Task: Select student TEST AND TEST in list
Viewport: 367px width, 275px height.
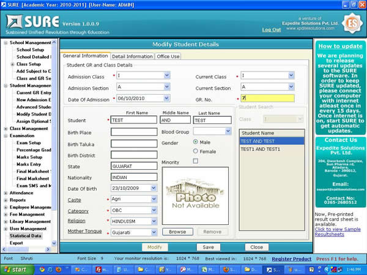Action: pyautogui.click(x=272, y=141)
